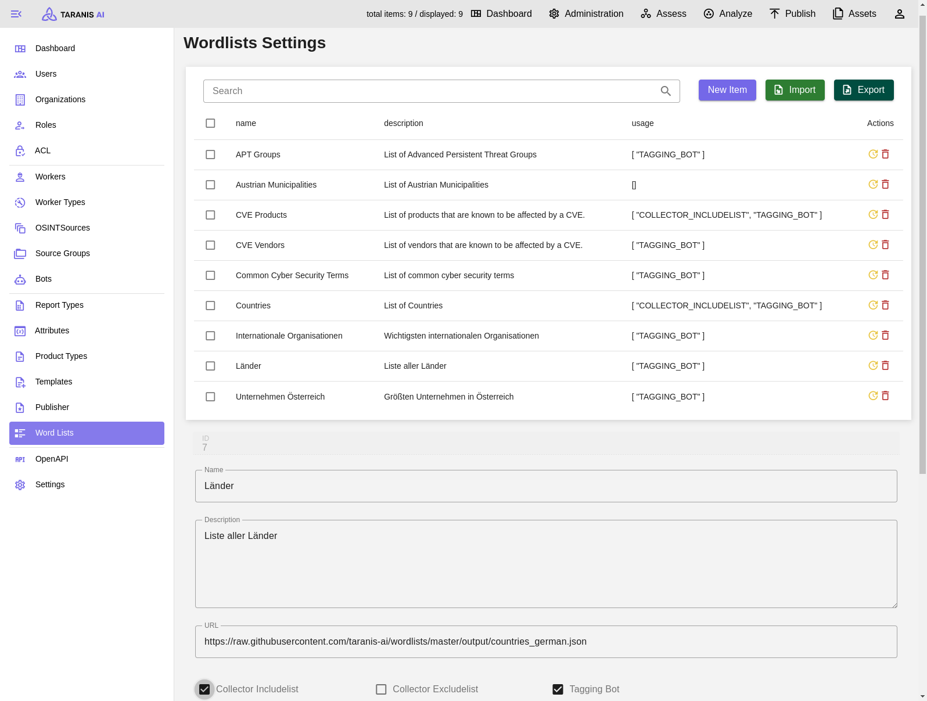The width and height of the screenshot is (927, 701).
Task: Go to Assets in the top navigation
Action: [854, 14]
